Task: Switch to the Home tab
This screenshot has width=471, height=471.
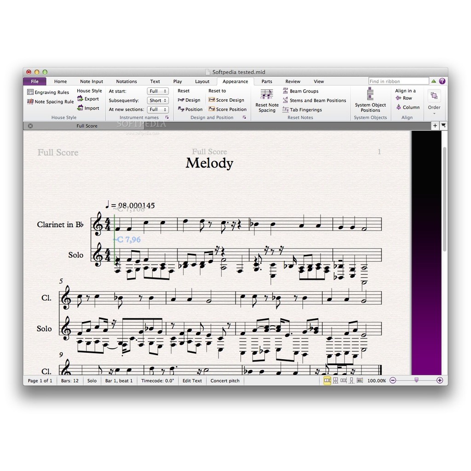Action: [60, 81]
